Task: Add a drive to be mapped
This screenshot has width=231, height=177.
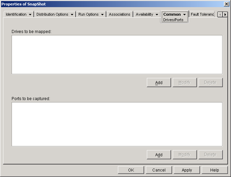Action: pos(159,82)
